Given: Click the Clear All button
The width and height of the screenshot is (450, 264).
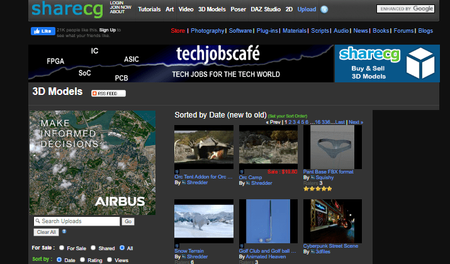Looking at the screenshot, I should [46, 232].
